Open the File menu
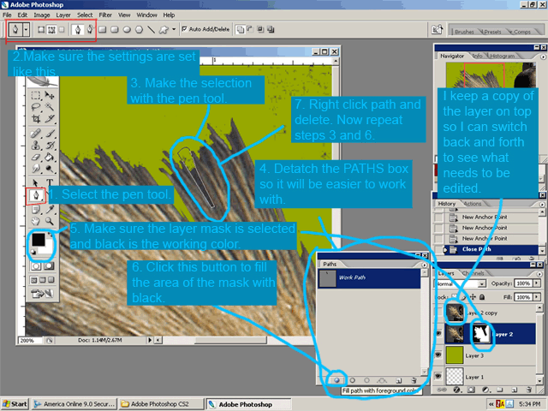Image resolution: width=548 pixels, height=411 pixels. [x=7, y=15]
